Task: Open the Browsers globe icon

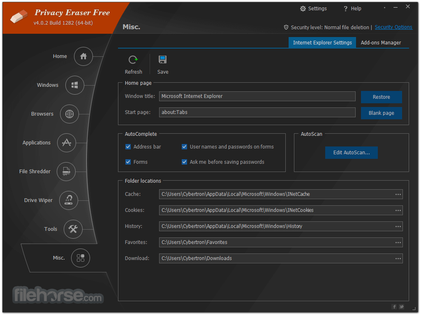Action: click(x=69, y=114)
